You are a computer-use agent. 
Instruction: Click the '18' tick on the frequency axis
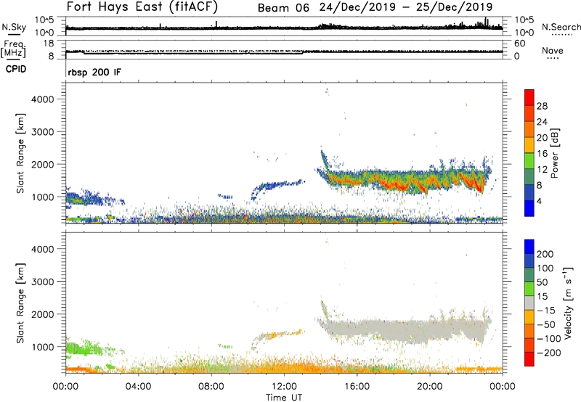coord(49,44)
